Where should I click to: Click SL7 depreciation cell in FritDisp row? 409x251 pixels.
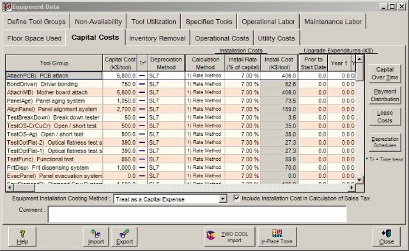pos(166,168)
